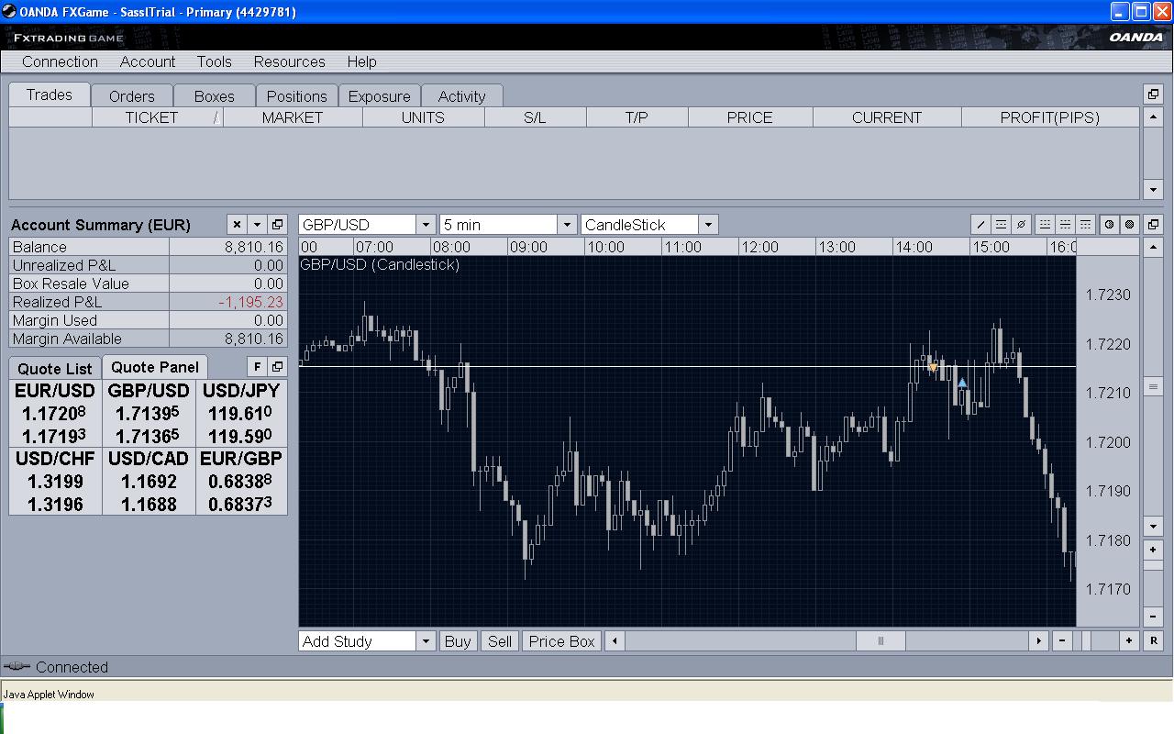Click the Sell button
1174x734 pixels.
tap(500, 641)
